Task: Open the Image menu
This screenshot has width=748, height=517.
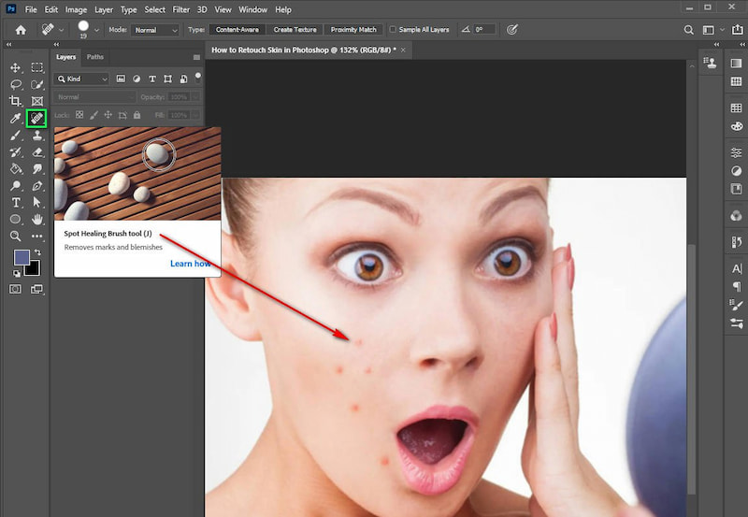Action: pyautogui.click(x=76, y=9)
